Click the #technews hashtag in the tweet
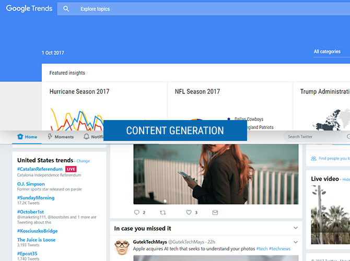Screen dimensions: 350x261 tap(279, 248)
